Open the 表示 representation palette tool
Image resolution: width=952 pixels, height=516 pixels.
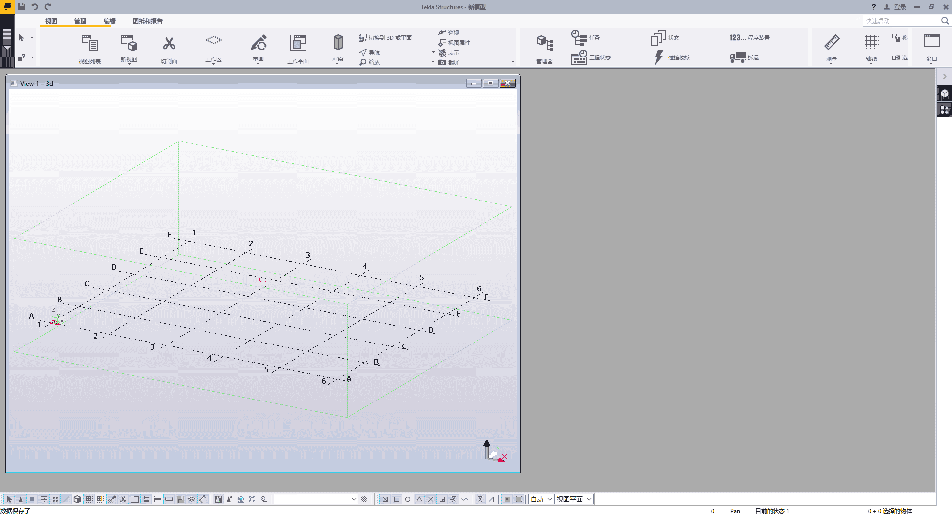pos(449,53)
